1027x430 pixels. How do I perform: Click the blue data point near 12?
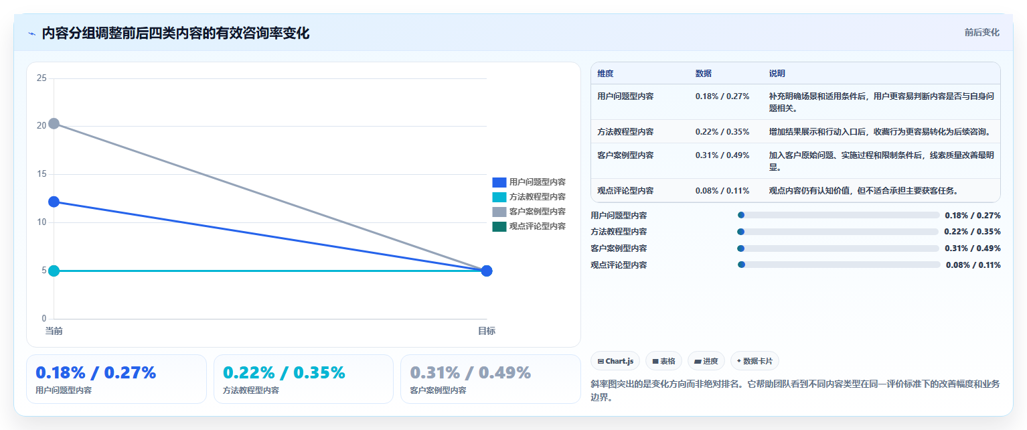[x=54, y=202]
